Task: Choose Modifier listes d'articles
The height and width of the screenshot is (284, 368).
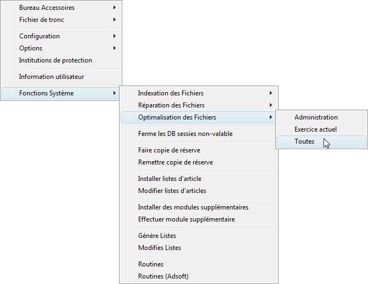Action: pos(199,191)
